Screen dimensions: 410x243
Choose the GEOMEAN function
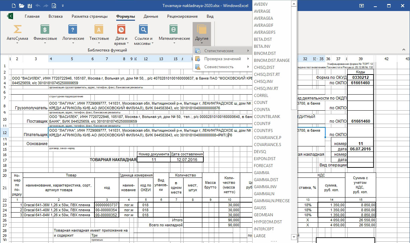263,215
